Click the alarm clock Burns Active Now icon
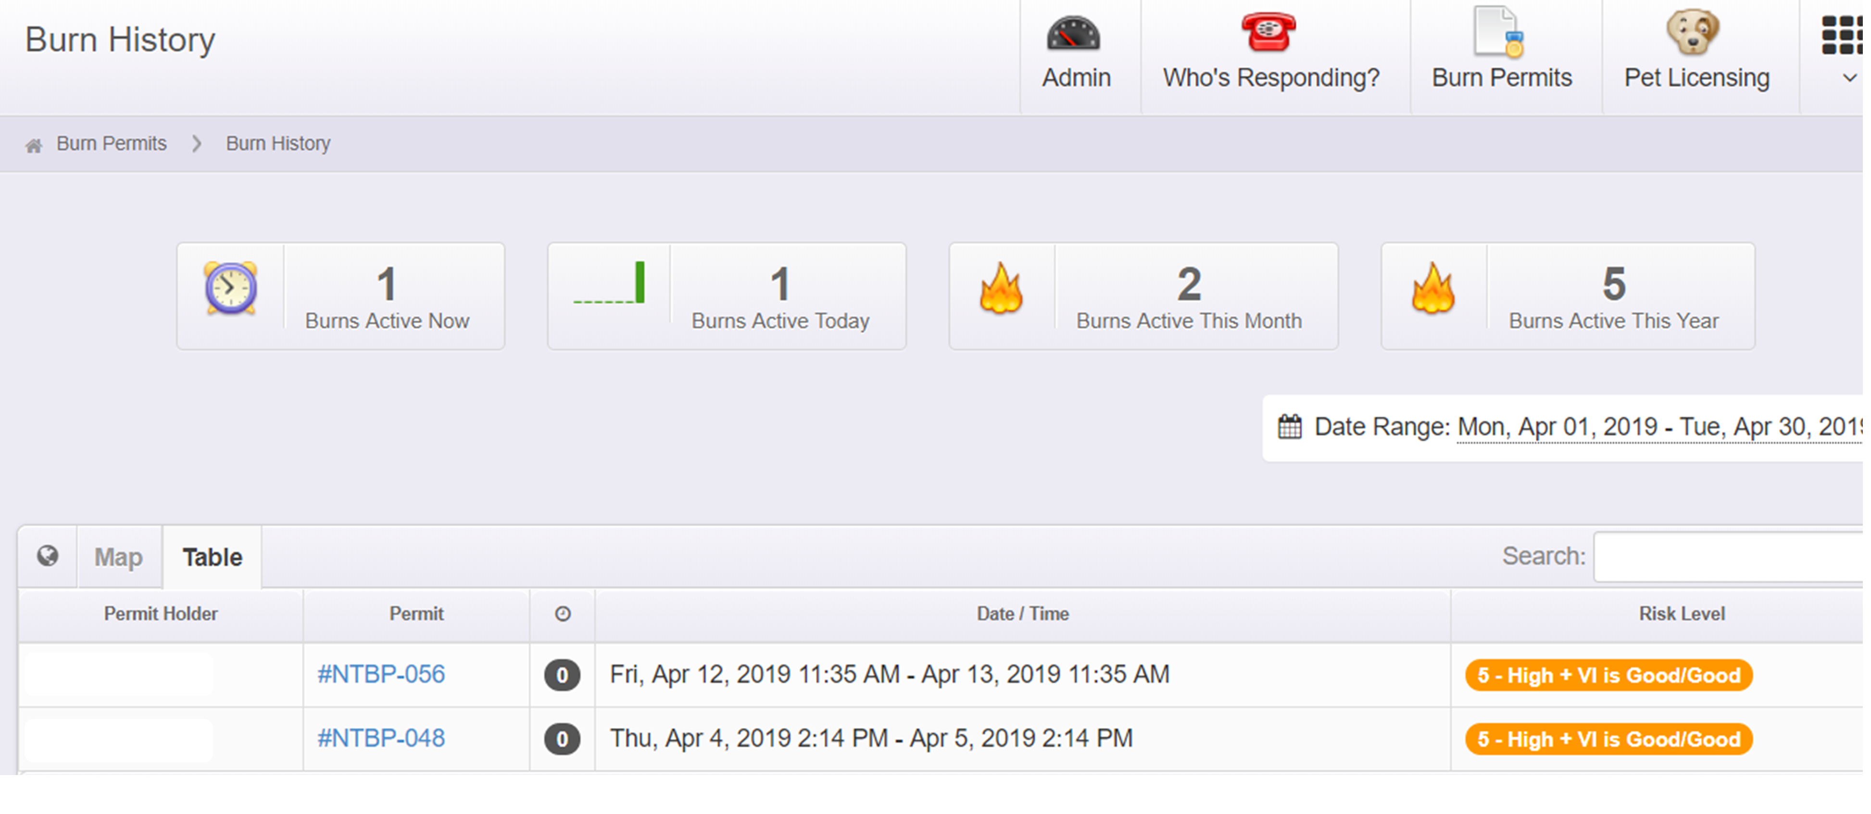Image resolution: width=1871 pixels, height=814 pixels. tap(230, 289)
